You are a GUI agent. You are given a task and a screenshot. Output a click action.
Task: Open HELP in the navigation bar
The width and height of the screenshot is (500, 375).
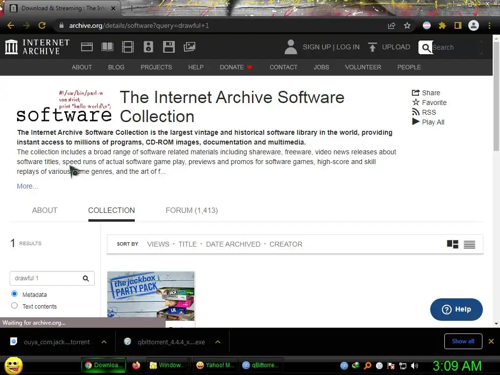pos(196,67)
